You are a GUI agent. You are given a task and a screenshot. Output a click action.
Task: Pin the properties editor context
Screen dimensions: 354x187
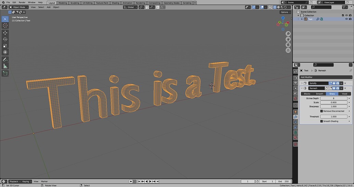351,71
